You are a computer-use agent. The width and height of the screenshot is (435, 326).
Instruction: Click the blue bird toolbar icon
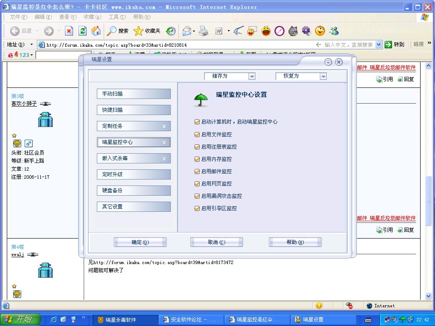click(238, 31)
